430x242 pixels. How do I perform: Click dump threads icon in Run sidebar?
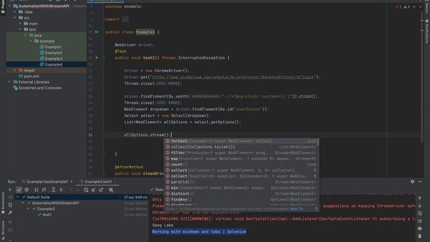(10, 205)
